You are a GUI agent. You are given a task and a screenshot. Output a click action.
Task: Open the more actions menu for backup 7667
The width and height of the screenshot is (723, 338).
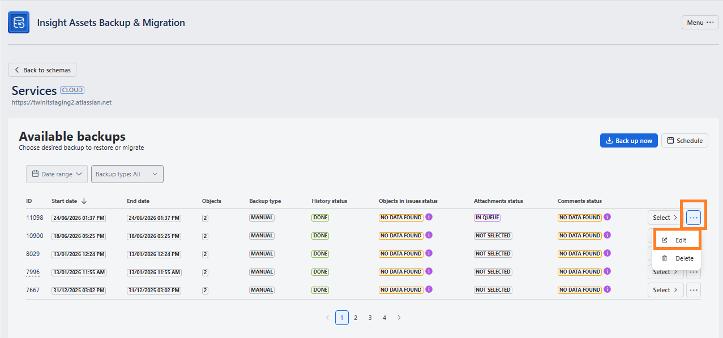tap(694, 290)
